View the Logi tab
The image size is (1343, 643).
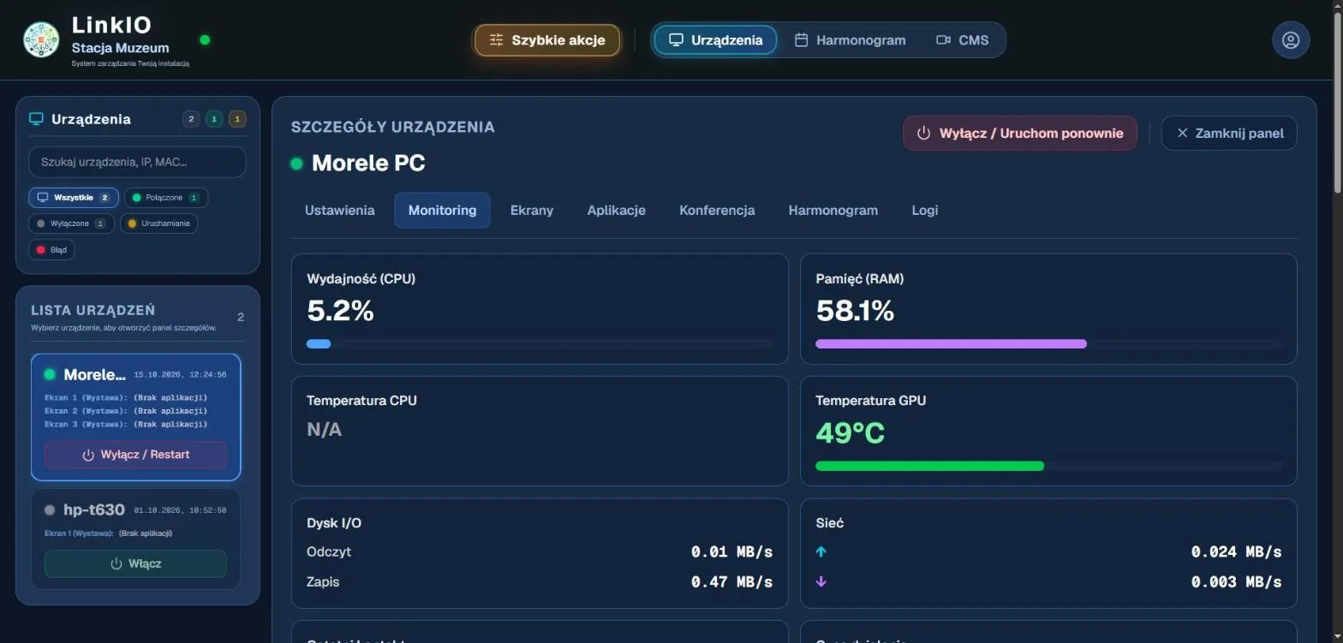(x=925, y=210)
